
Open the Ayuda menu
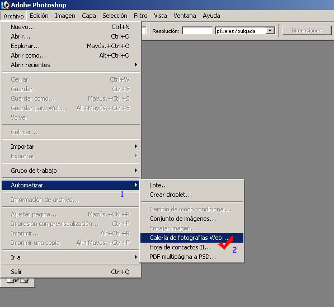211,16
